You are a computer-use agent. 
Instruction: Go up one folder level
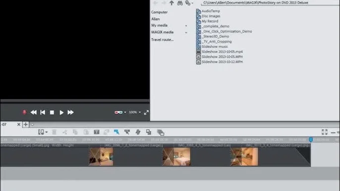pyautogui.click(x=171, y=3)
